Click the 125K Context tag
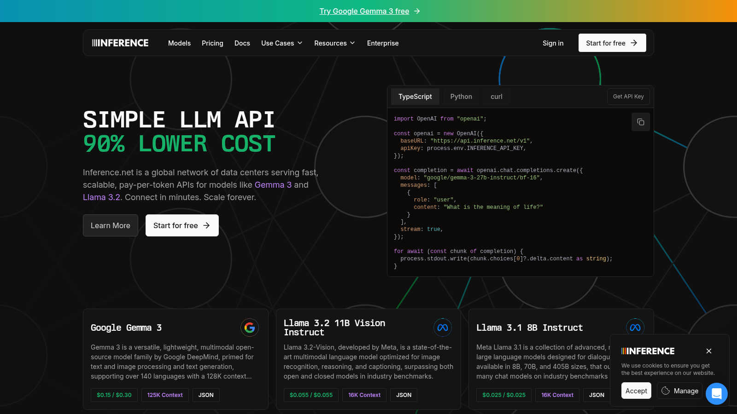The height and width of the screenshot is (414, 737). tap(165, 395)
